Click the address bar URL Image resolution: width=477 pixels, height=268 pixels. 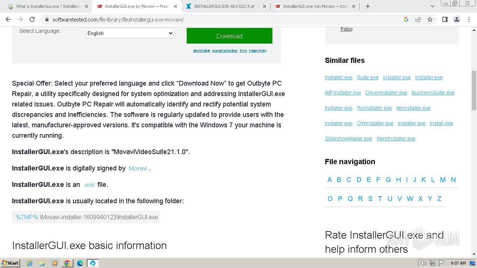[x=118, y=20]
